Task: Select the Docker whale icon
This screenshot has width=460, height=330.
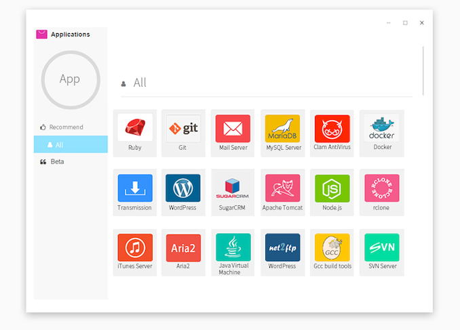Action: click(381, 129)
